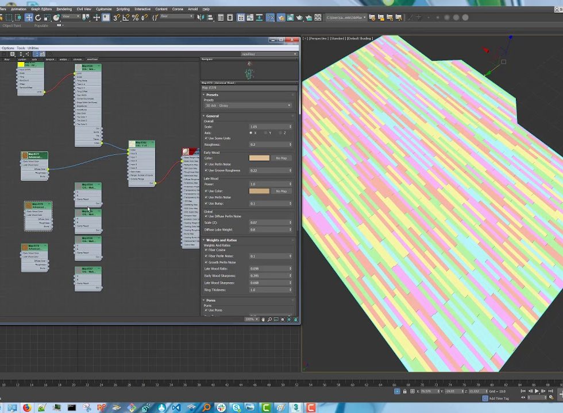Open the Customize menu
Screen dimensions: 563x413
[104, 9]
